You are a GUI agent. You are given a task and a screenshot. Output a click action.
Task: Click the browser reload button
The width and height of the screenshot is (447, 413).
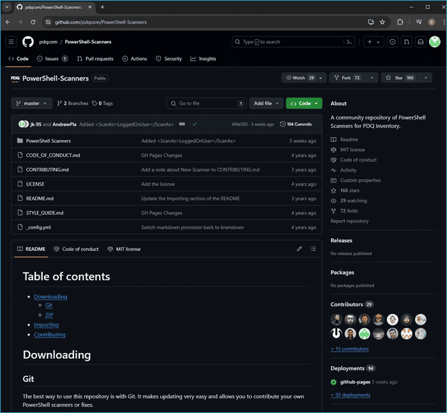pyautogui.click(x=33, y=22)
